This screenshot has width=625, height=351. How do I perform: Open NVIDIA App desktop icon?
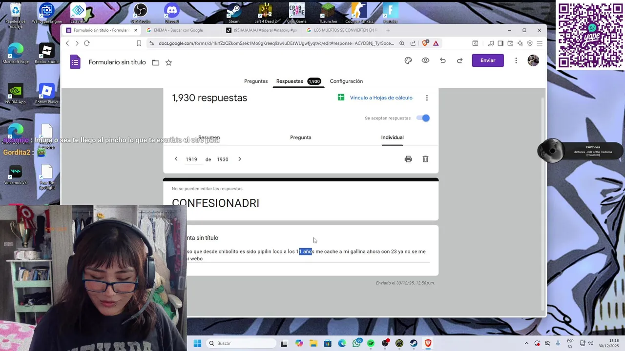coord(15,94)
